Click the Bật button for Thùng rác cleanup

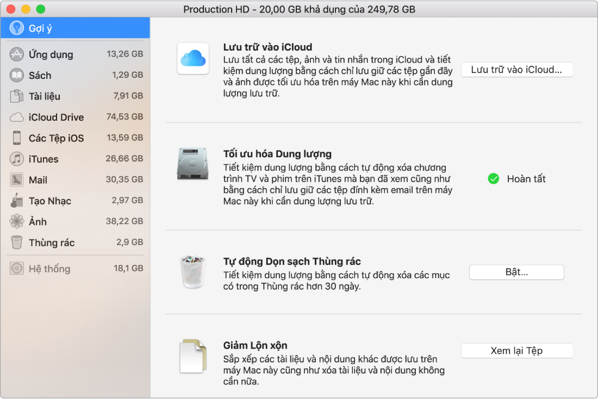point(516,272)
